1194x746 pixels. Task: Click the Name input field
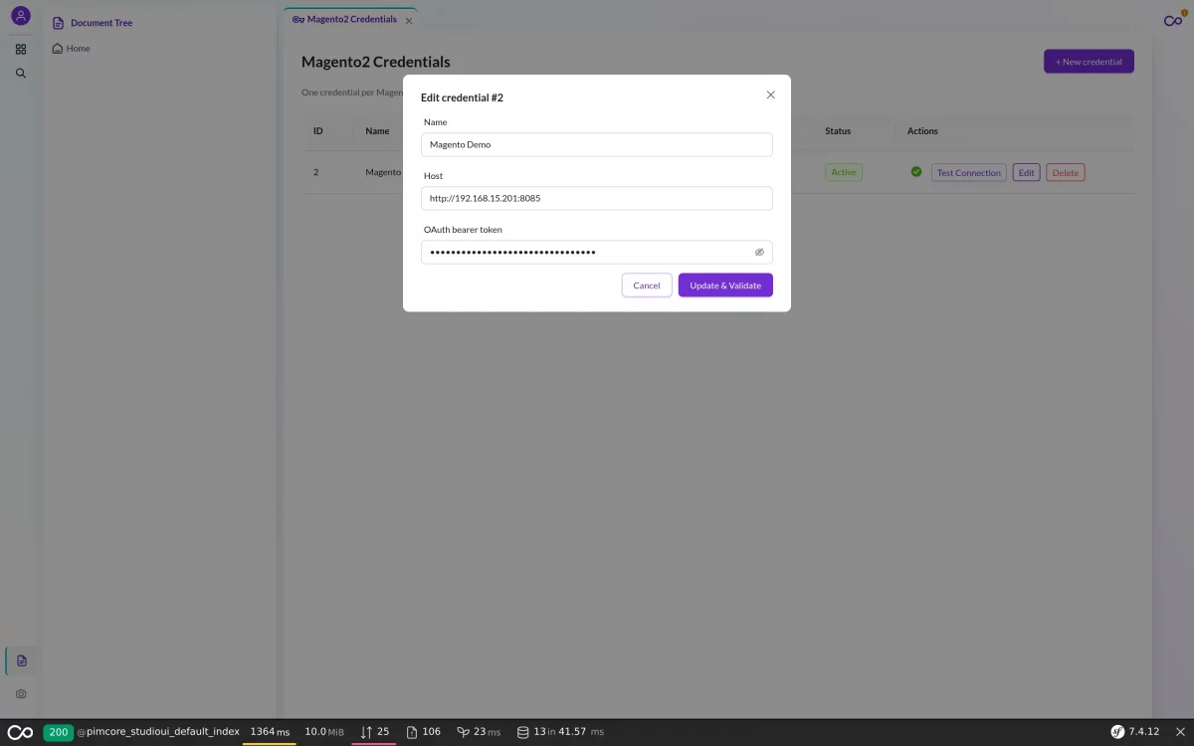point(597,144)
